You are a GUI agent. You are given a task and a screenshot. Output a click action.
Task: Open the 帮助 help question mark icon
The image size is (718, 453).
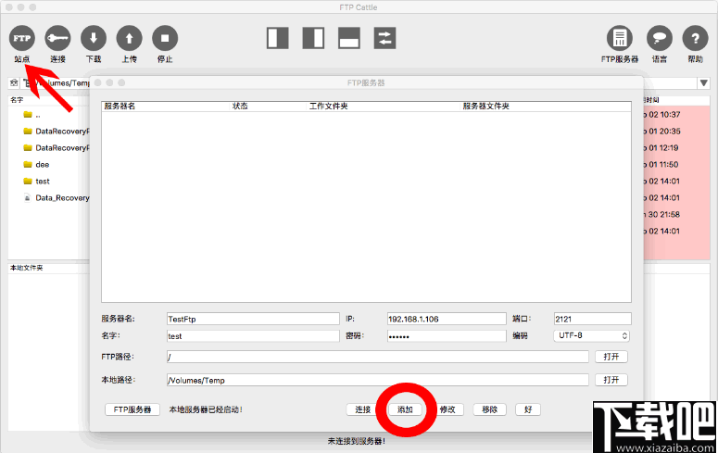click(695, 38)
